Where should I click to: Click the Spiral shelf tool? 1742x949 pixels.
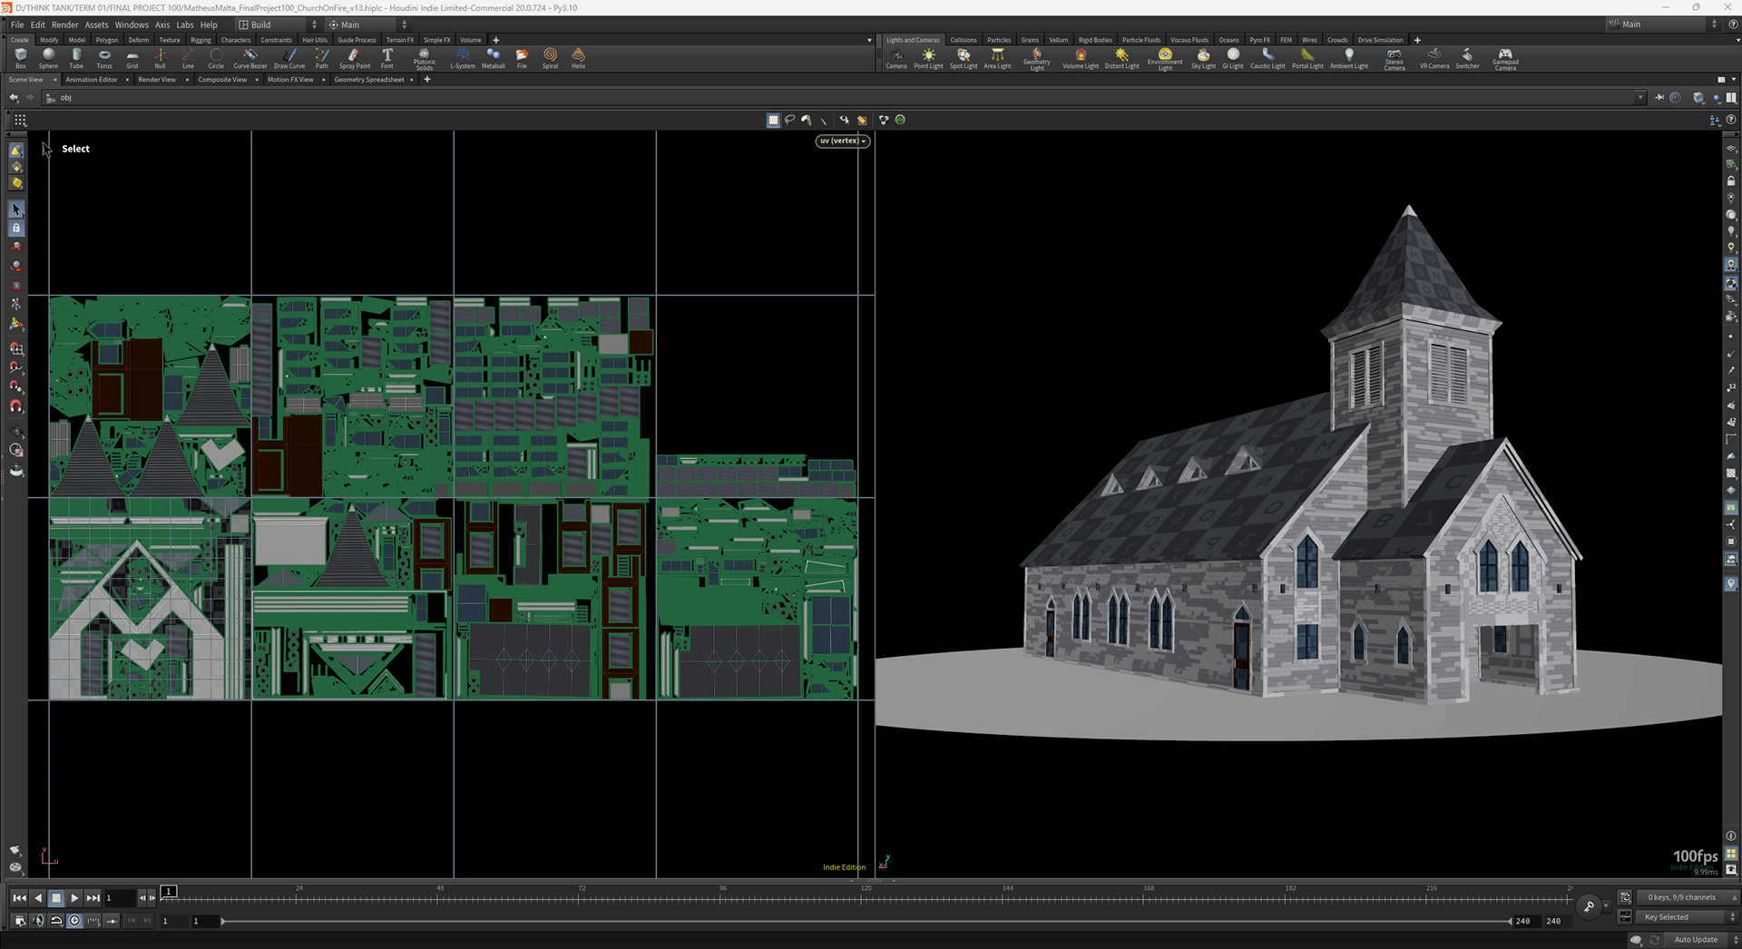[x=550, y=58]
